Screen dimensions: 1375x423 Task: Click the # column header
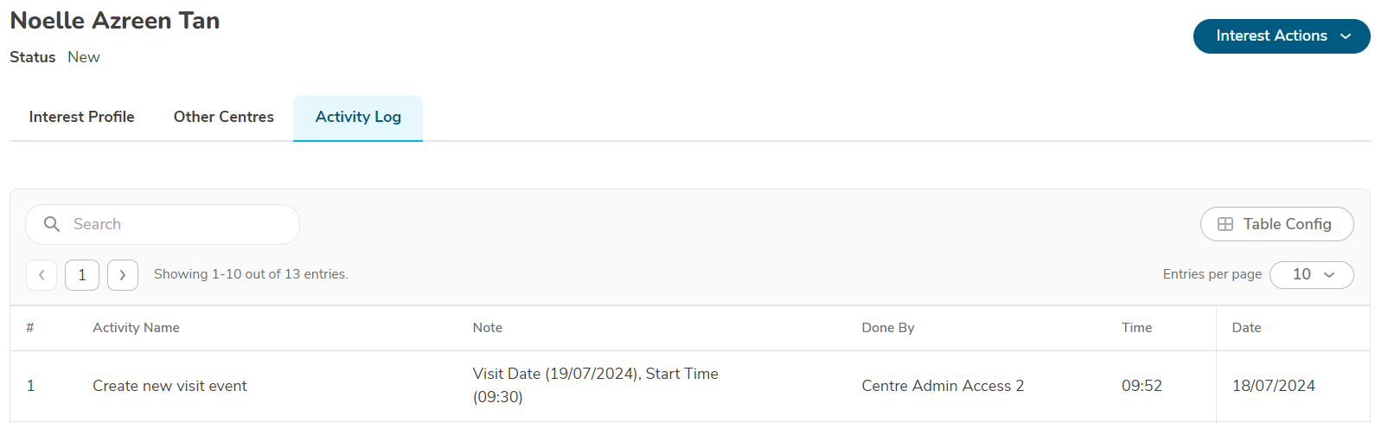click(x=30, y=328)
